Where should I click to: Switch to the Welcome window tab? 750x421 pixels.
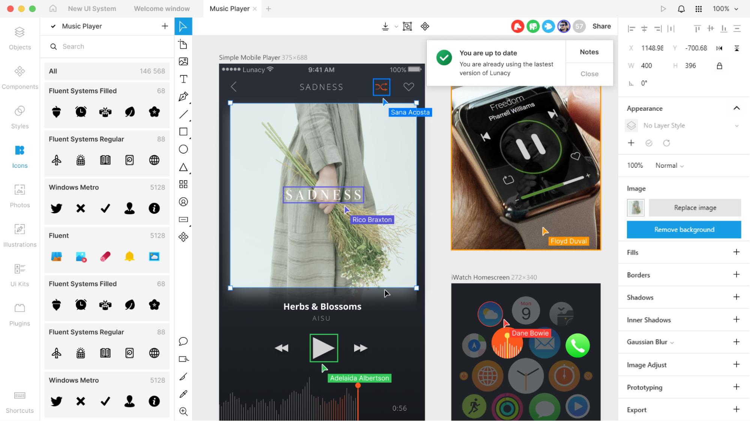[x=162, y=9]
